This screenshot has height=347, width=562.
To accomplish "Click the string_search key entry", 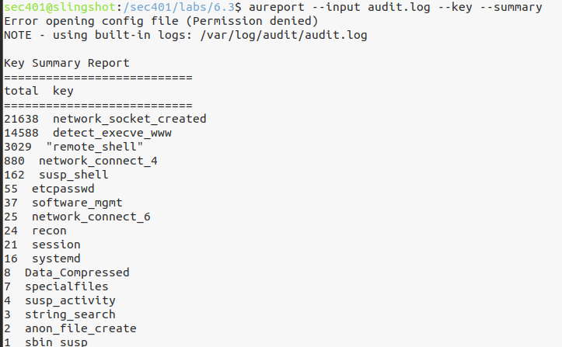I will 70,314.
